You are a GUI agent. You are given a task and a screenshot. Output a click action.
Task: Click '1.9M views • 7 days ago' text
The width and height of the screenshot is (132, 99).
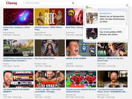click(43, 66)
